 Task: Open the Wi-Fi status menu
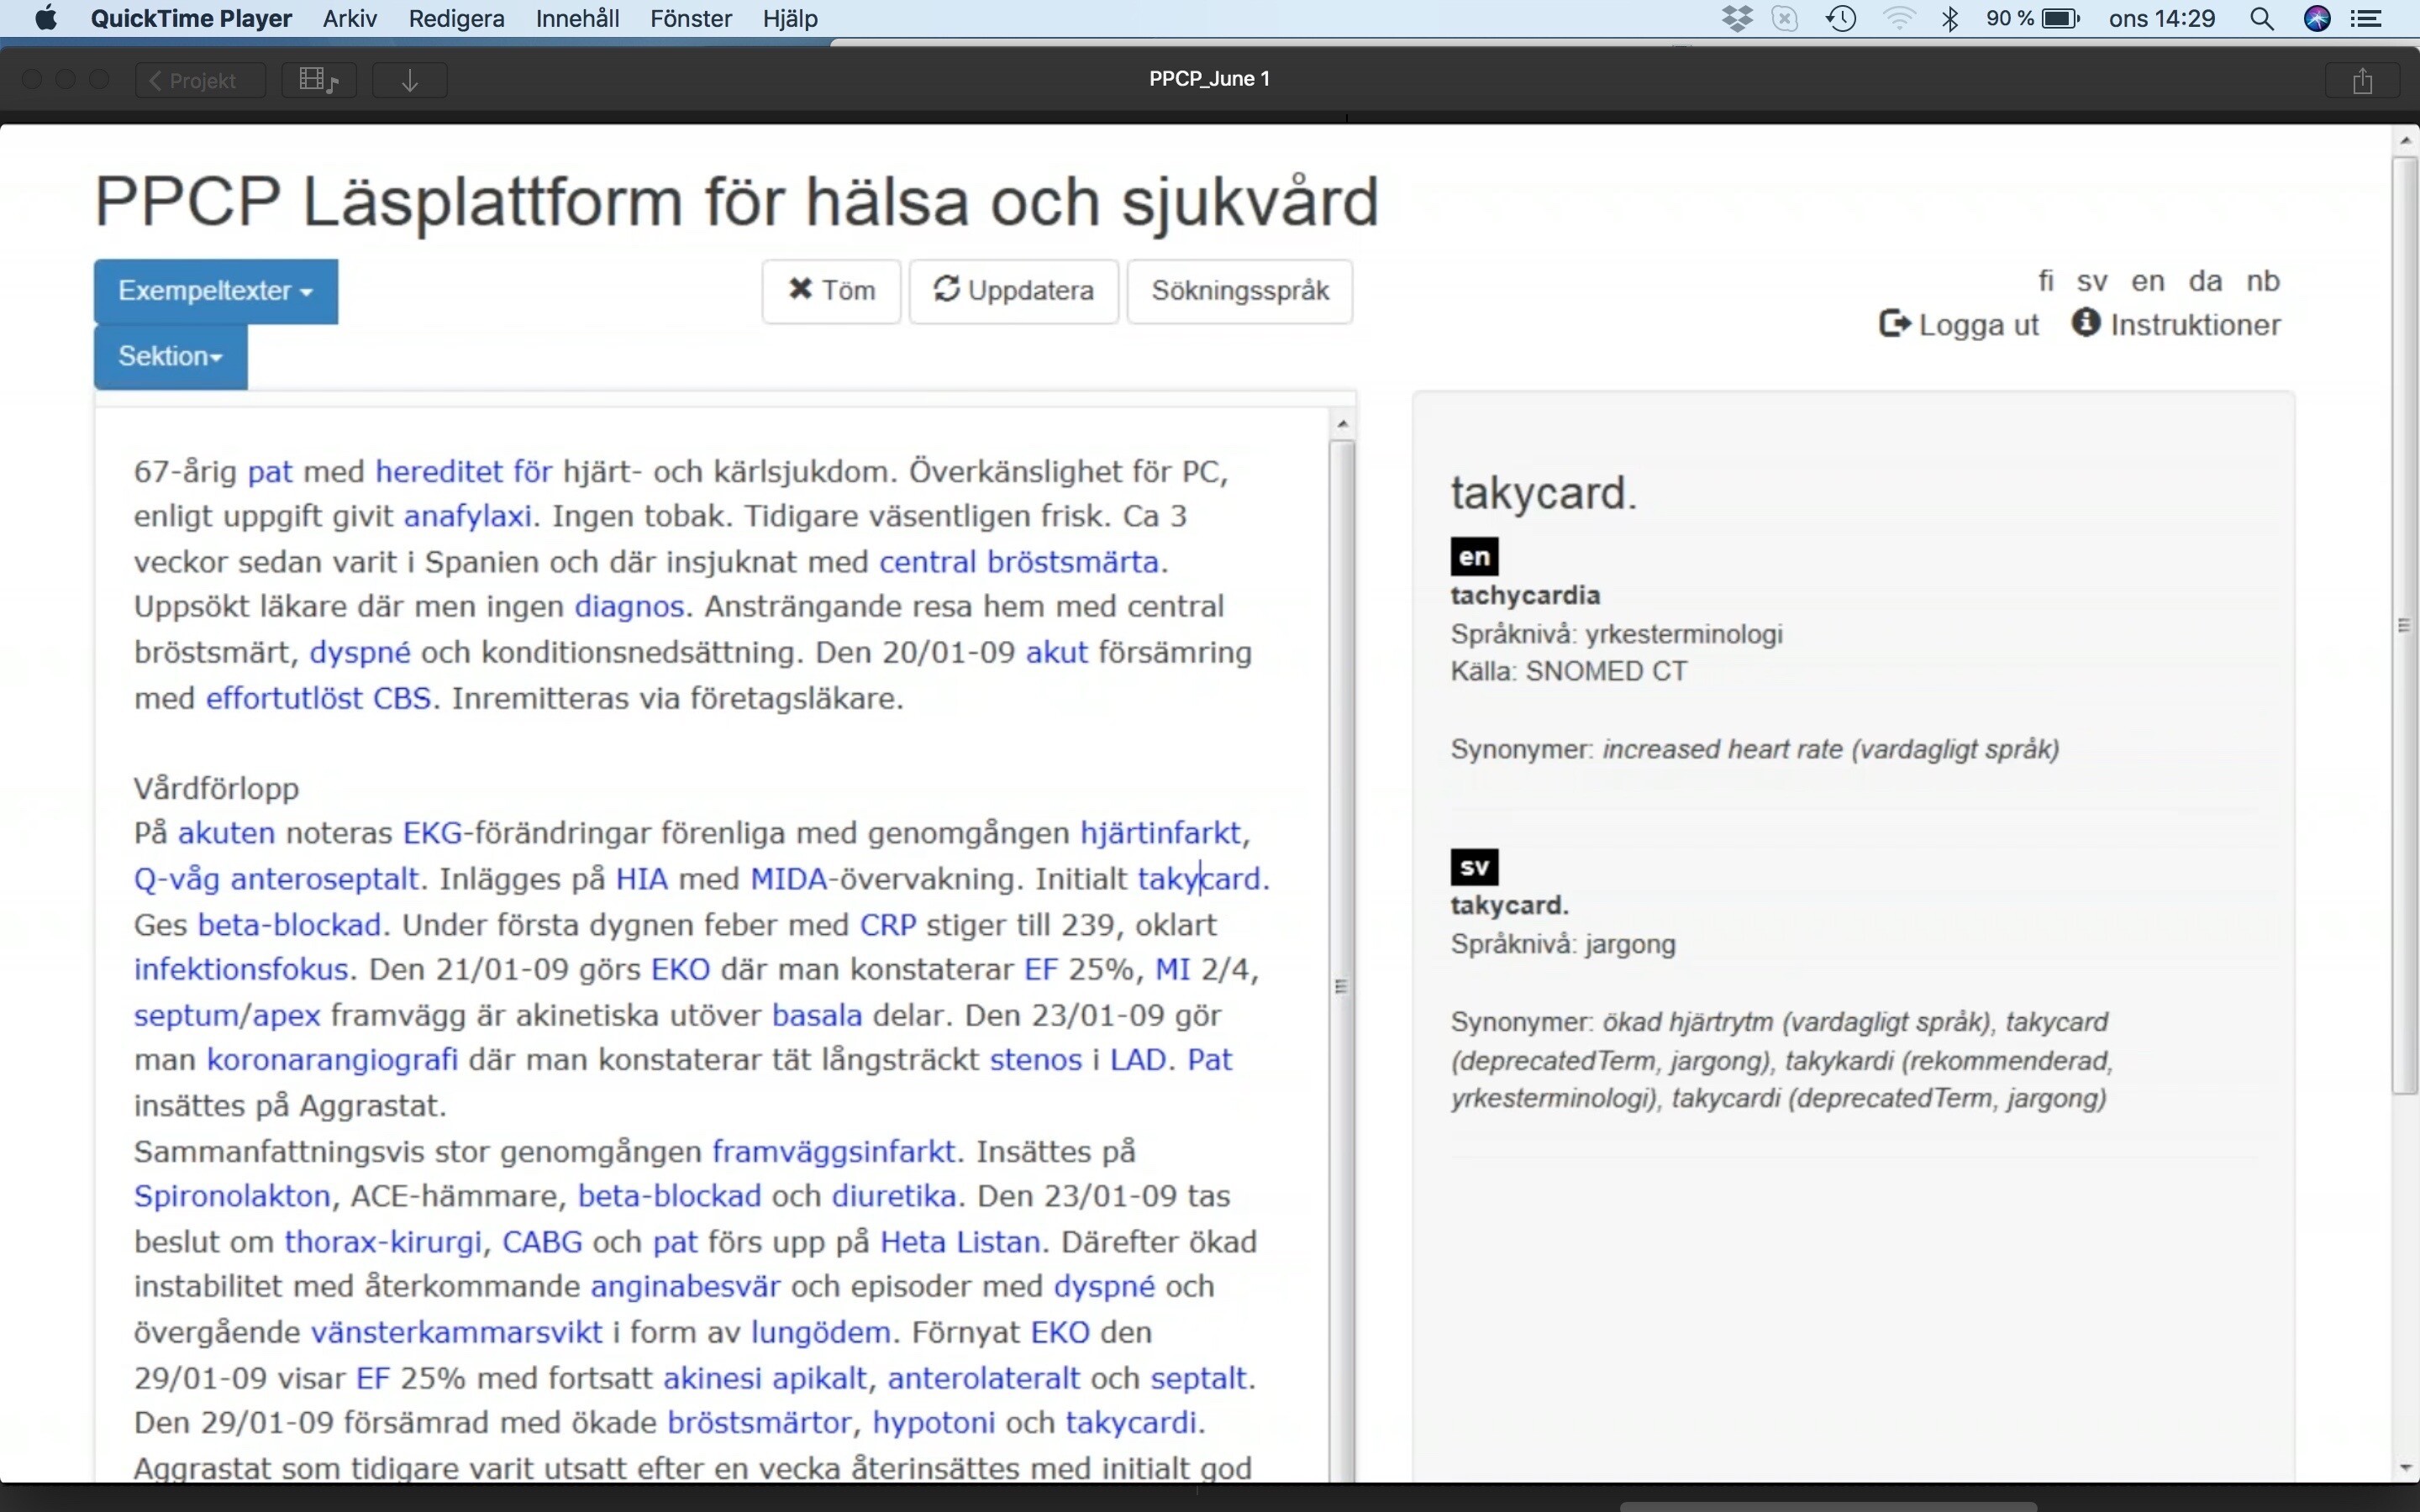[1898, 18]
